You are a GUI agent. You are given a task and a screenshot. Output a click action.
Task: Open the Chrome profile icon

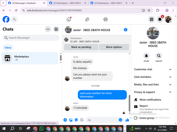tap(167, 10)
